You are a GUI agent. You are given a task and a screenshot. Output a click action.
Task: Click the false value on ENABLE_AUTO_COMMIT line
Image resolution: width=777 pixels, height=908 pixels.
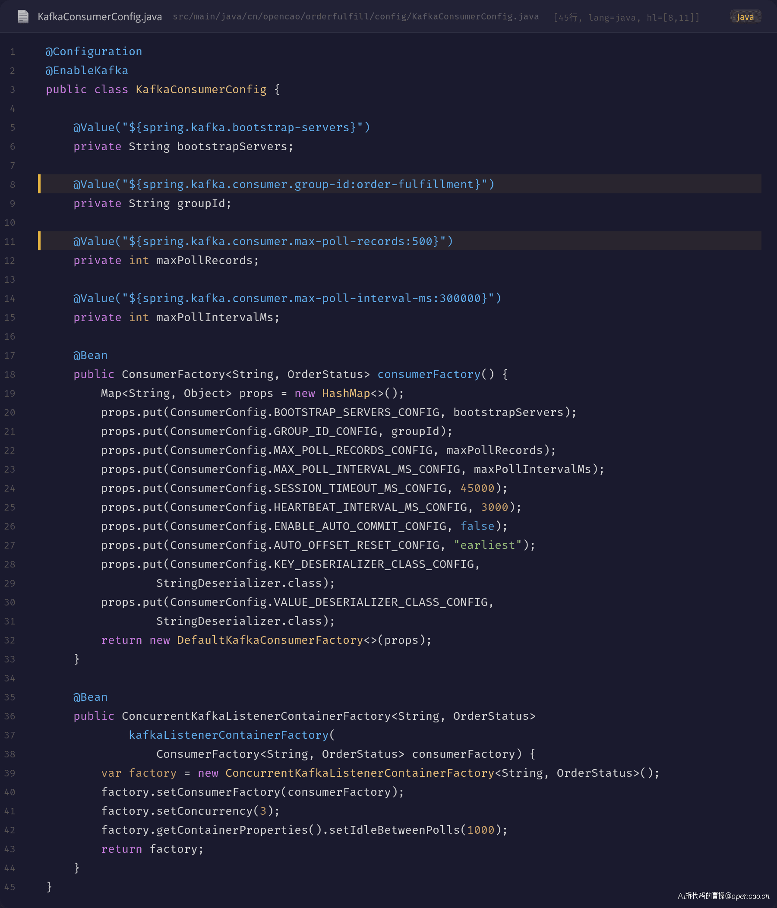[x=477, y=527]
